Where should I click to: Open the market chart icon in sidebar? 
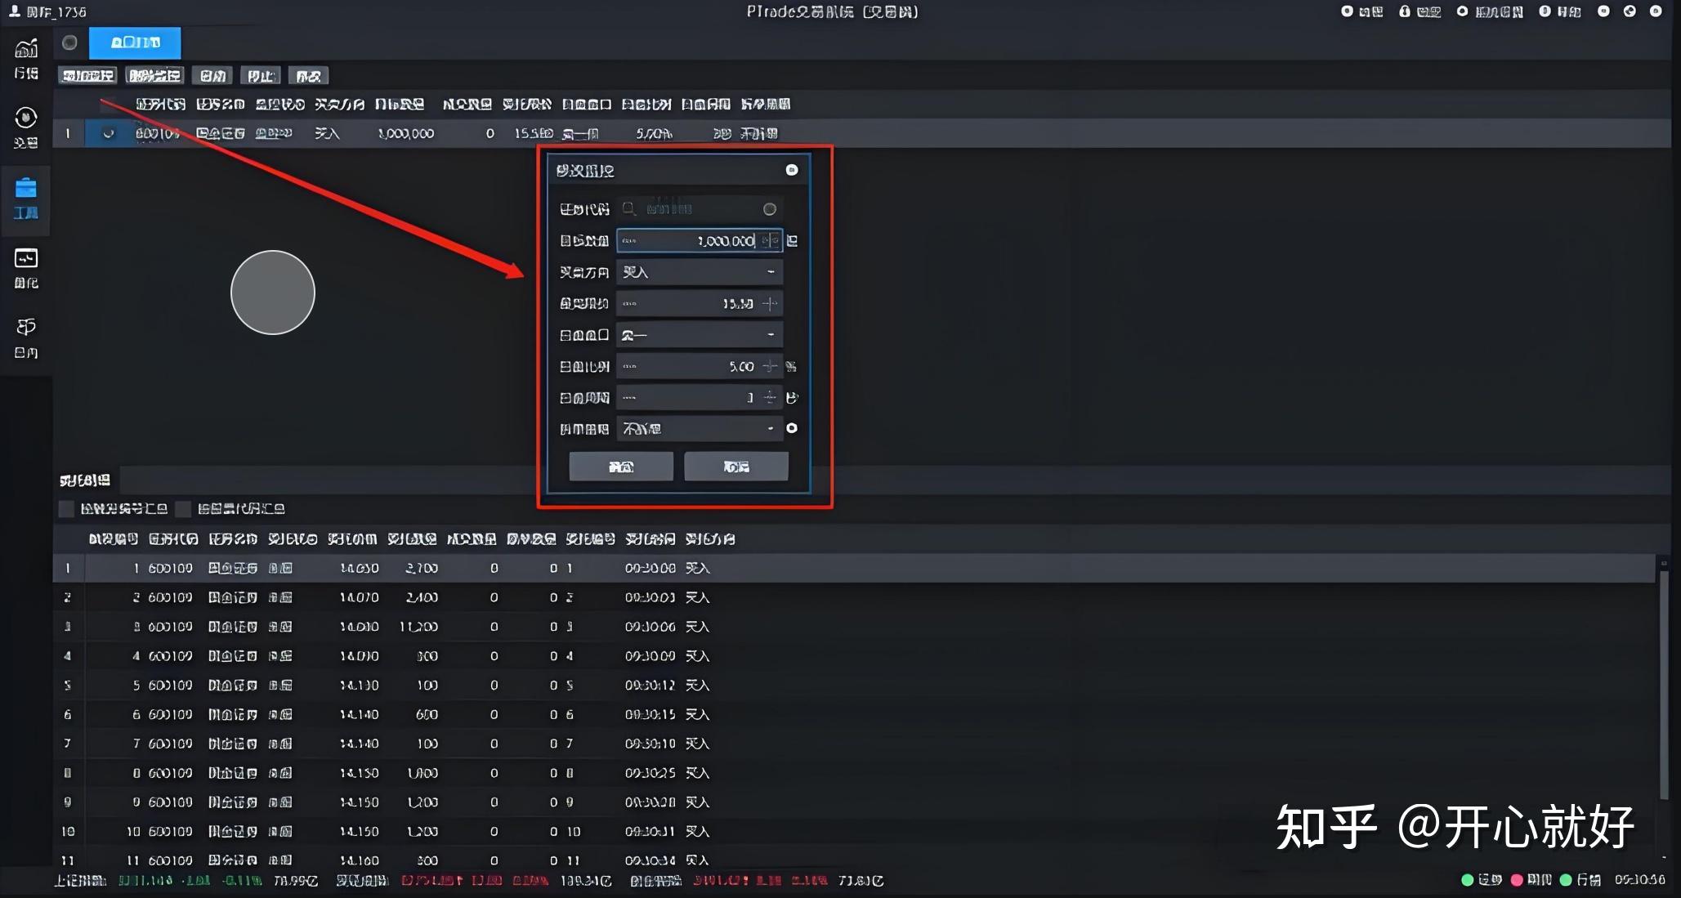26,49
